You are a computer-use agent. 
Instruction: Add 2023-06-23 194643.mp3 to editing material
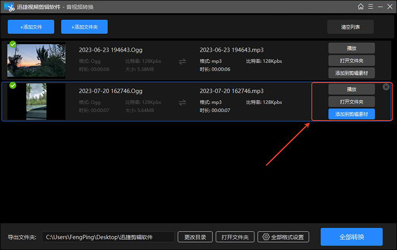pyautogui.click(x=351, y=73)
